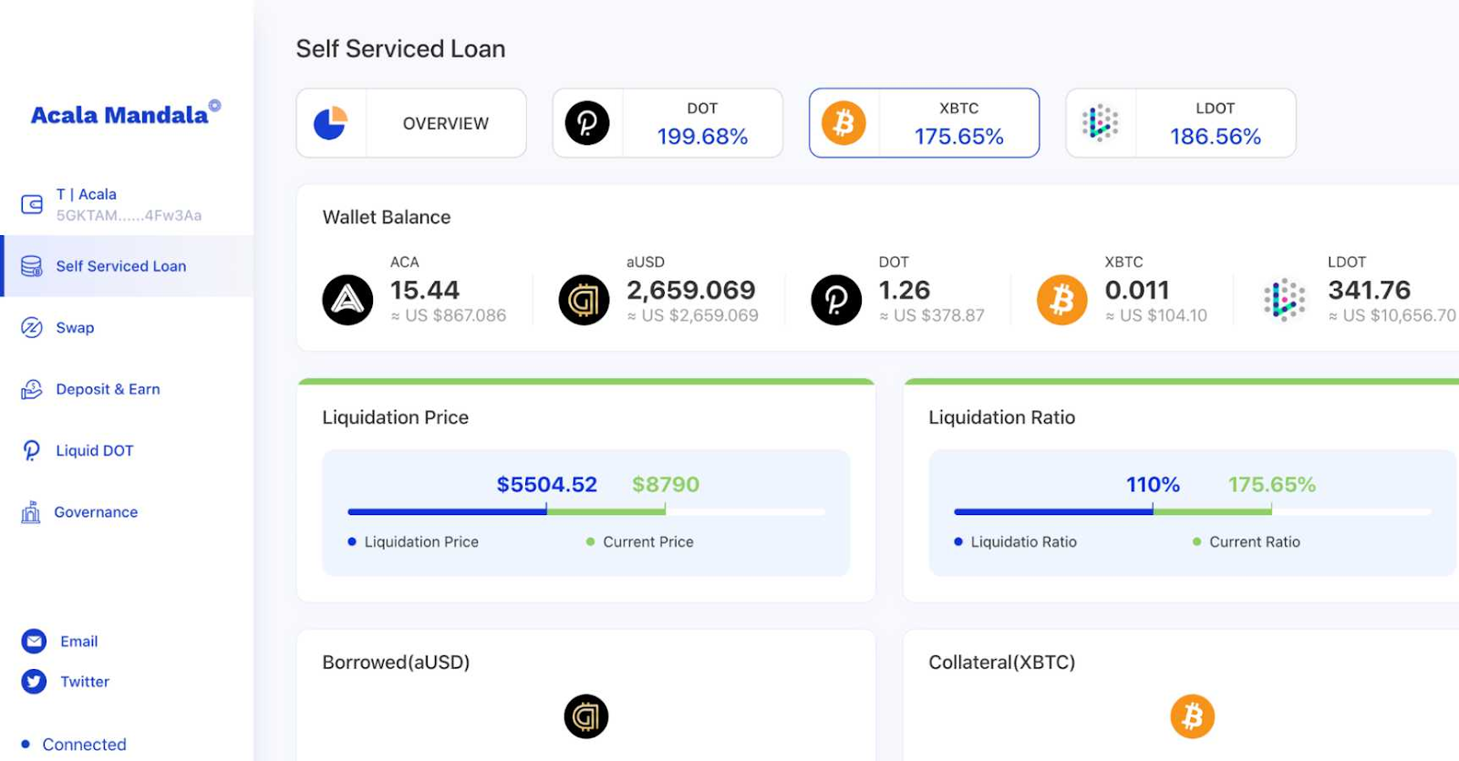This screenshot has width=1459, height=761.
Task: Click the Self Serviced Loan coins icon
Action: click(x=32, y=266)
